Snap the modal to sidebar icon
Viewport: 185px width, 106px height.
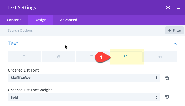pos(178,7)
